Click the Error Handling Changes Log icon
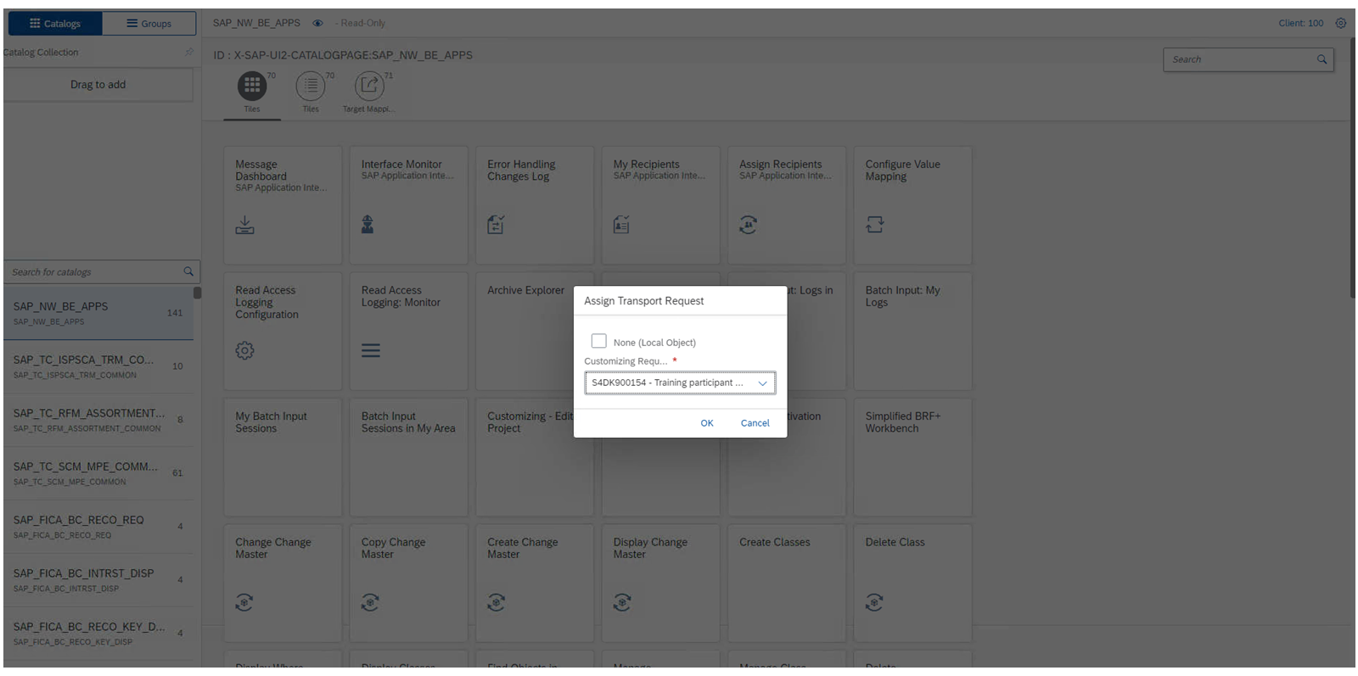Viewport: 1358px width, 676px height. [x=496, y=225]
